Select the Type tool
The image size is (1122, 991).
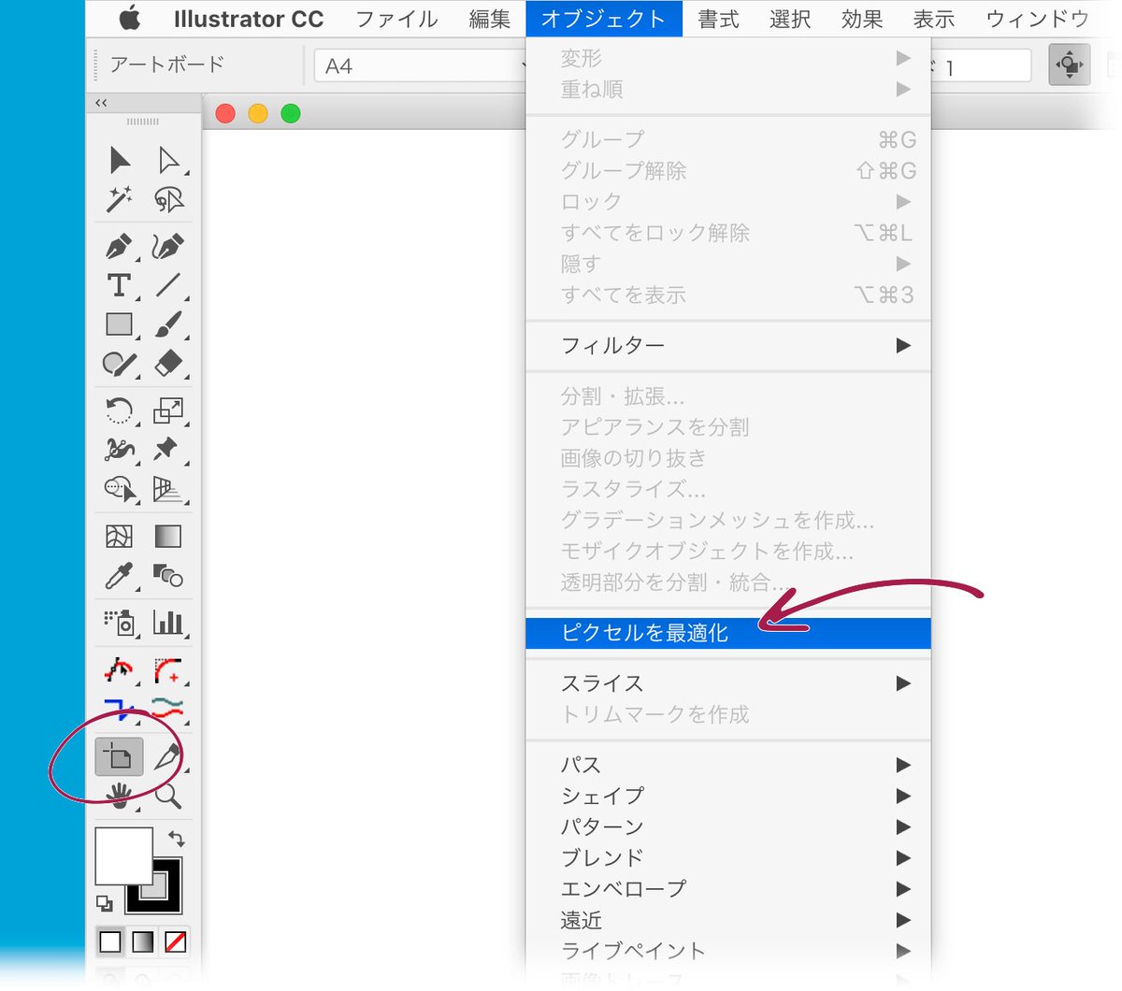(x=120, y=285)
